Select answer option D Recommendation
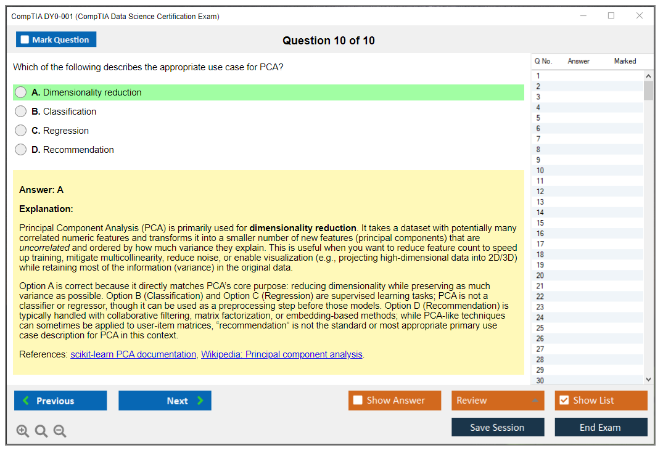This screenshot has height=453, width=663. coord(20,149)
